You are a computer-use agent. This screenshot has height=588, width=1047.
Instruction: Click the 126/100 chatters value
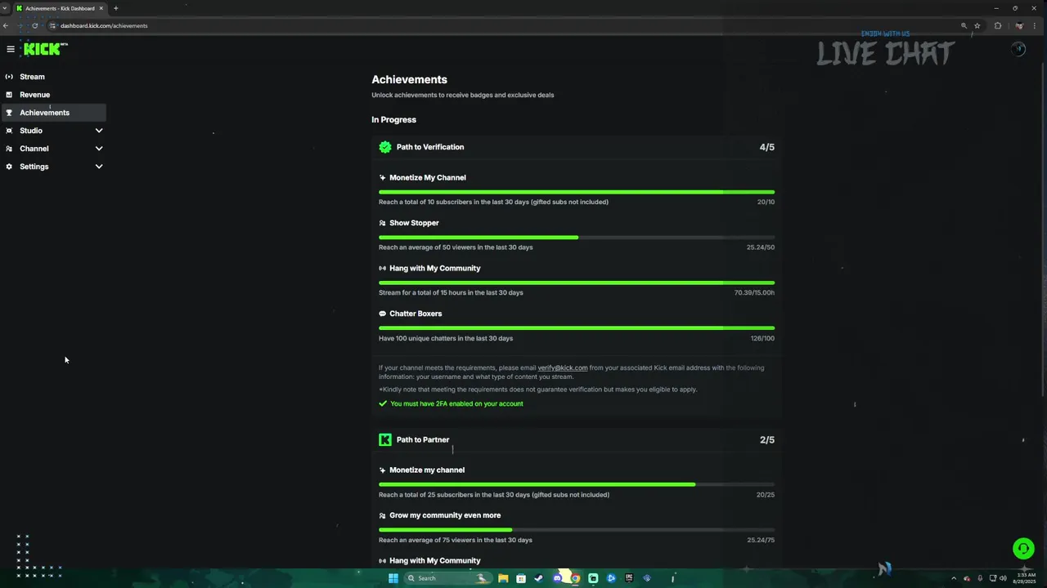click(762, 338)
